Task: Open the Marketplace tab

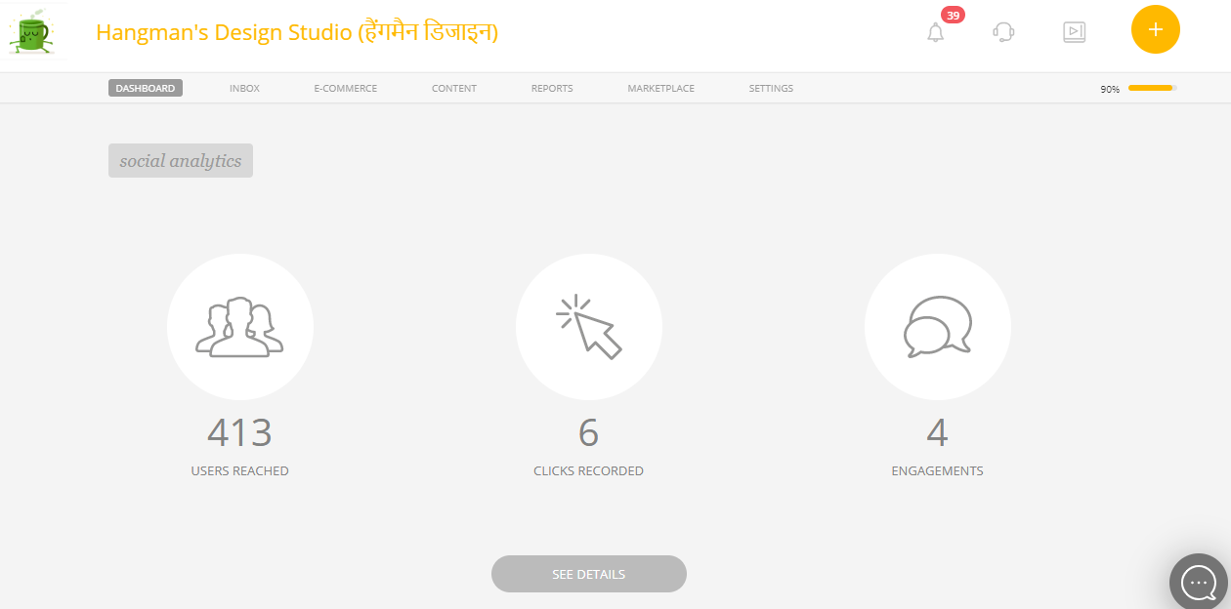Action: pos(661,88)
